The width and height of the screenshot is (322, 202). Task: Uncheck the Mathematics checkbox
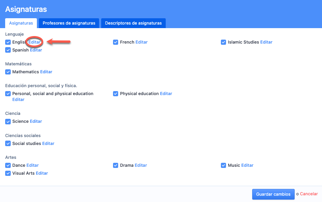pyautogui.click(x=8, y=72)
